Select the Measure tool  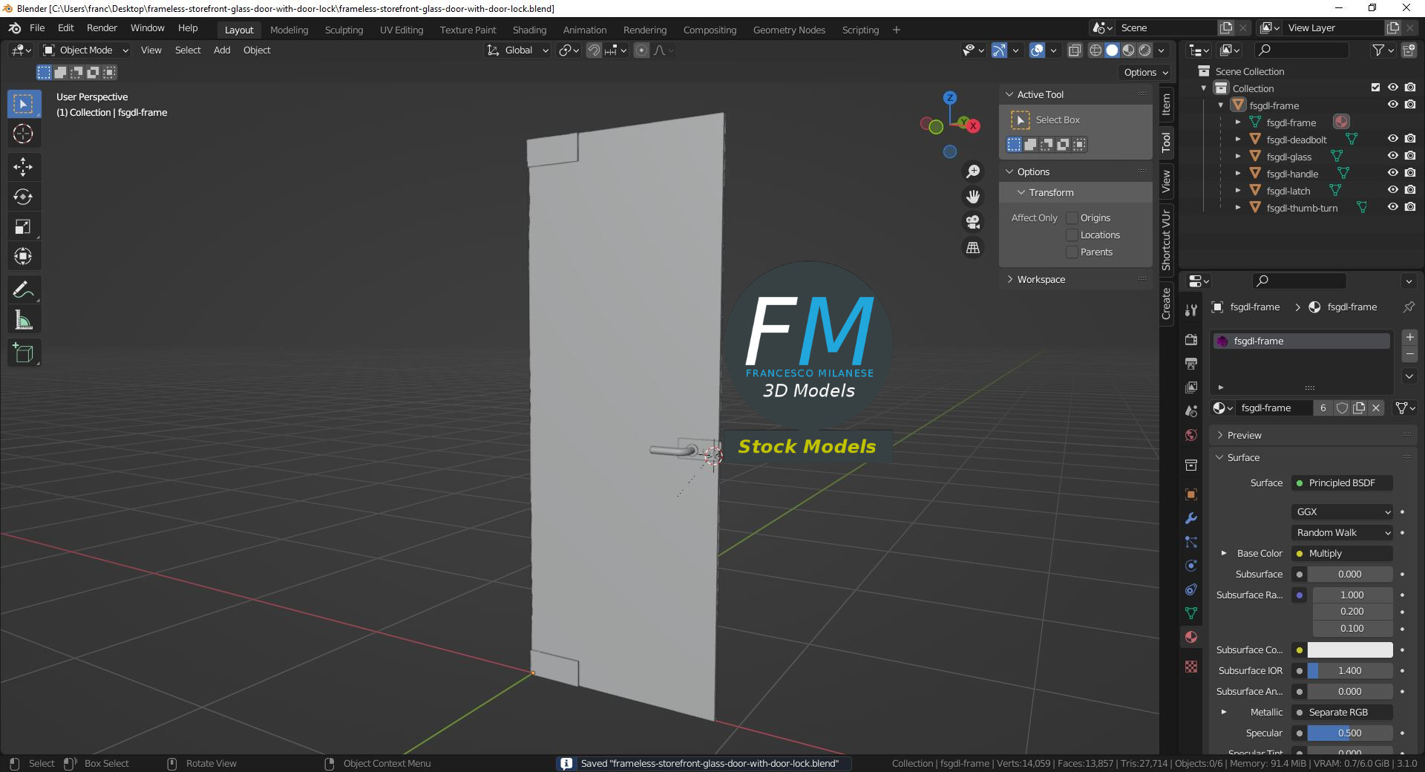[23, 320]
